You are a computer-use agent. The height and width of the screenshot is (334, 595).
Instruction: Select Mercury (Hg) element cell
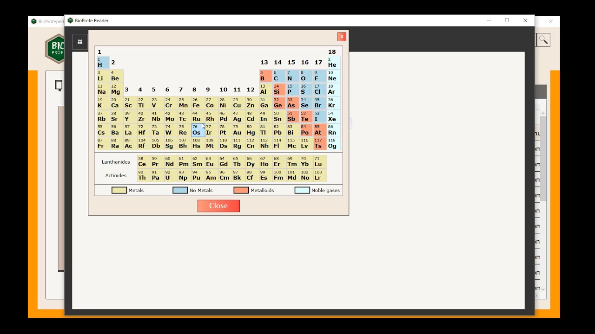(x=252, y=130)
